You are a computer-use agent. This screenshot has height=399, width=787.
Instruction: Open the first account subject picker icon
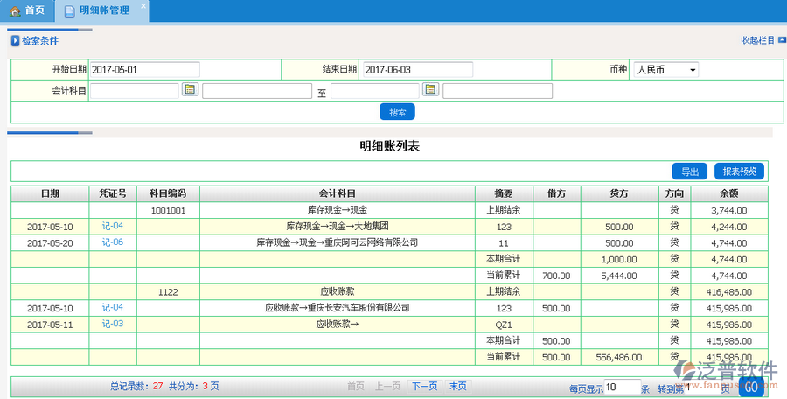[191, 89]
